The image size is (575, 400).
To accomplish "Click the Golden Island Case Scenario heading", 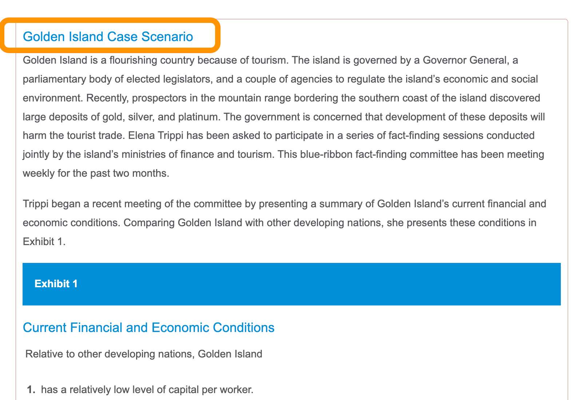I will click(108, 37).
